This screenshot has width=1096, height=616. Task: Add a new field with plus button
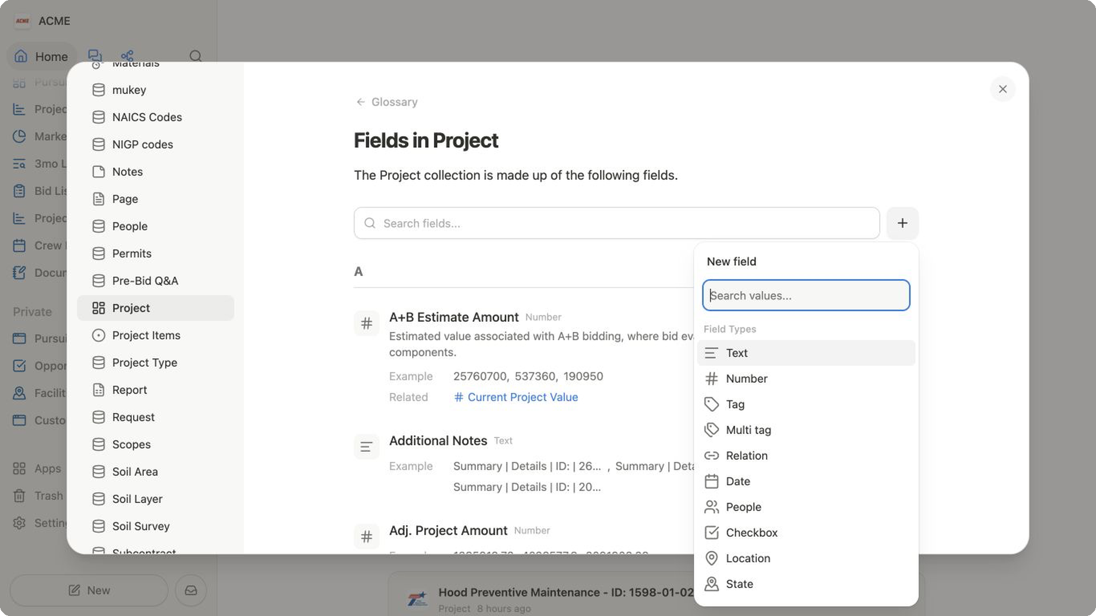coord(902,223)
